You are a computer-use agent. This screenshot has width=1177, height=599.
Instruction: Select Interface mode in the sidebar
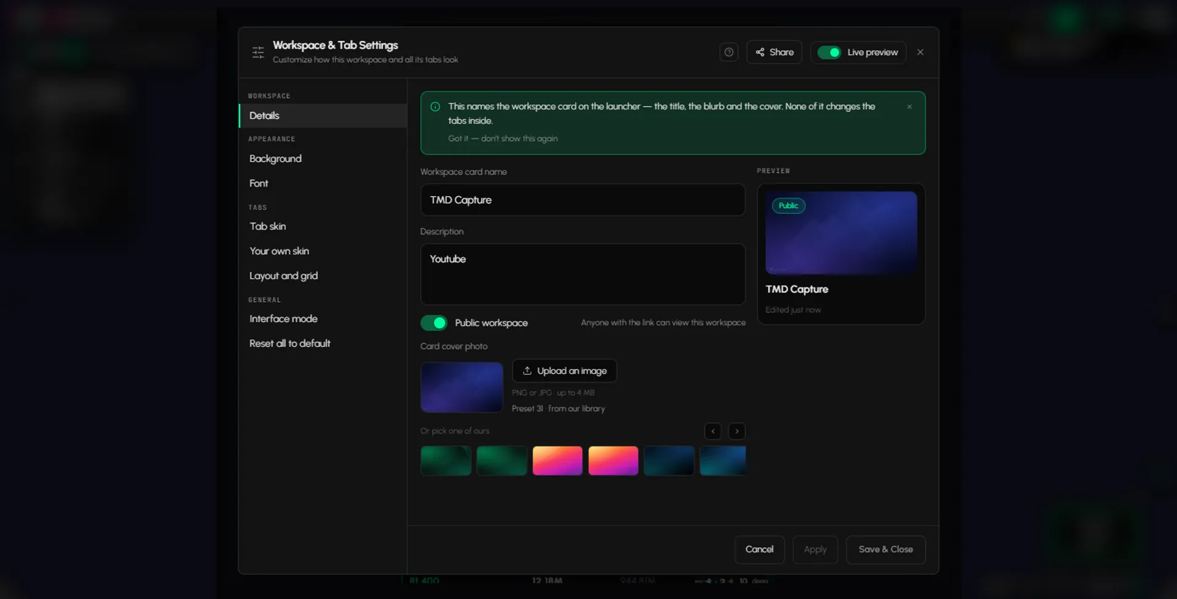(x=323, y=318)
